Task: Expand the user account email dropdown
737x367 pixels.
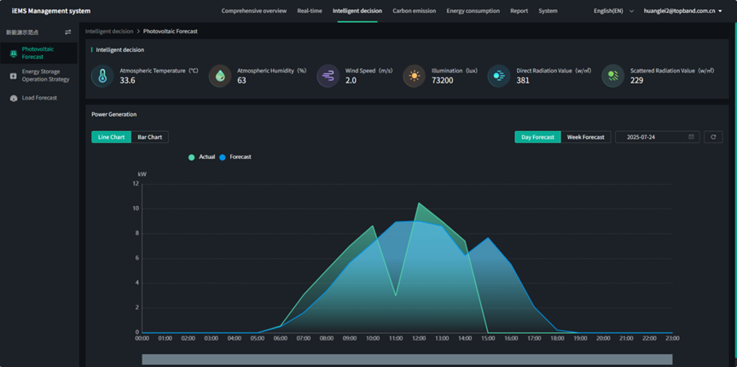Action: 682,11
